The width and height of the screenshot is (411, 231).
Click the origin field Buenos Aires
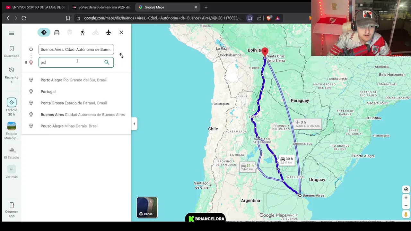[x=76, y=49]
